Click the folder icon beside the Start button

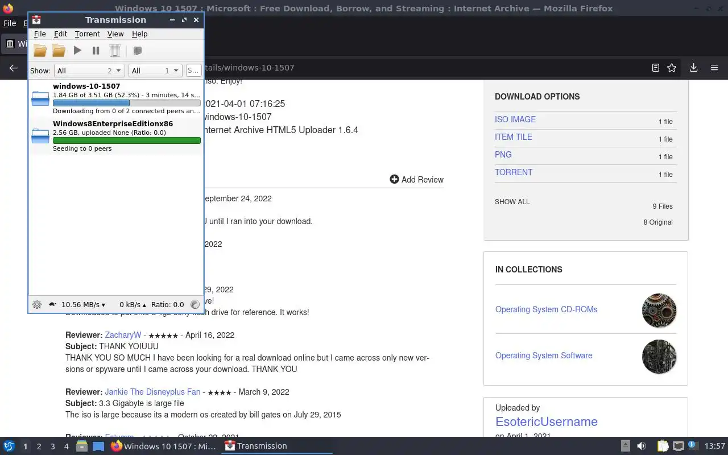point(59,51)
